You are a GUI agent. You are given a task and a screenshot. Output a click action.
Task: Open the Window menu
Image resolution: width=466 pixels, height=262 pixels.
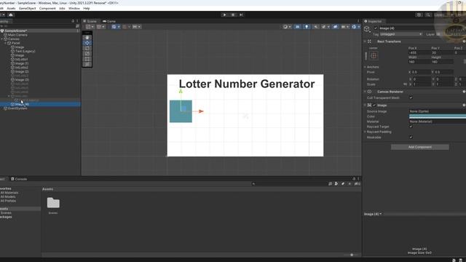(x=74, y=8)
